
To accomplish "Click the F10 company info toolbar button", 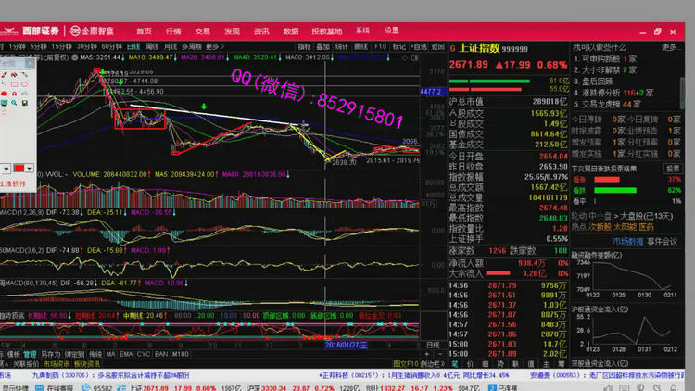I will [380, 46].
